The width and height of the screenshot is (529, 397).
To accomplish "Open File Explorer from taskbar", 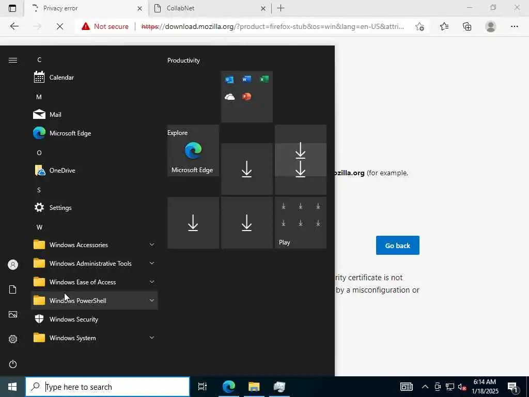I will 254,387.
